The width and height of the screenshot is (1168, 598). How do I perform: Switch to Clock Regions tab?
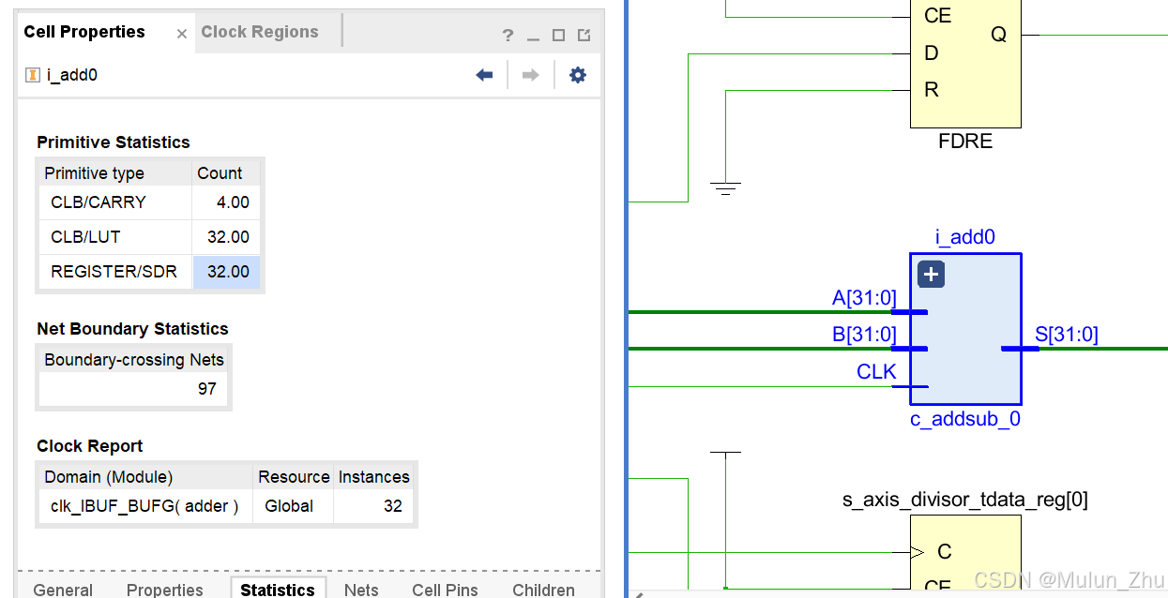coord(260,32)
